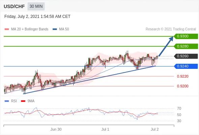Click the 0.9260 current price tag
199x135 pixels.
click(186, 56)
